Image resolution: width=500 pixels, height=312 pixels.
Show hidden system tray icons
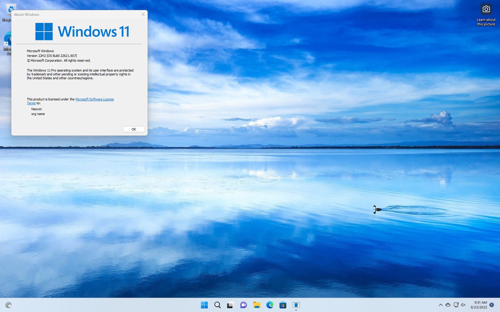440,305
